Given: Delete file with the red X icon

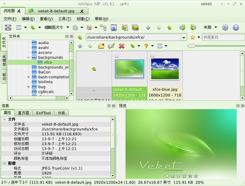Looking at the screenshot, I should pos(122,46).
